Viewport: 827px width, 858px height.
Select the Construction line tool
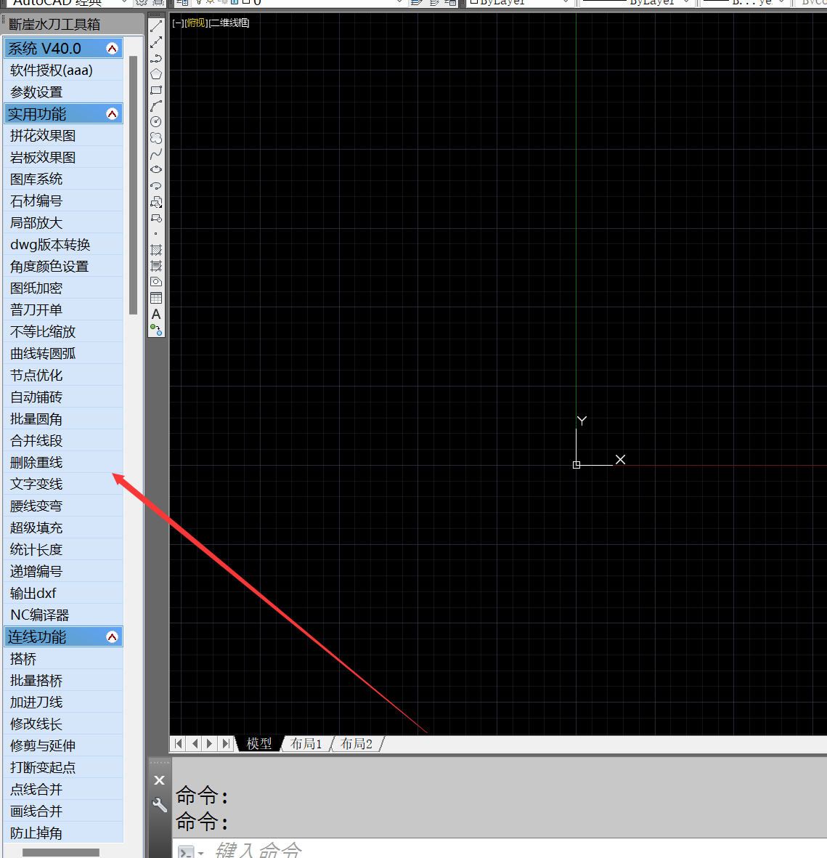coord(156,42)
